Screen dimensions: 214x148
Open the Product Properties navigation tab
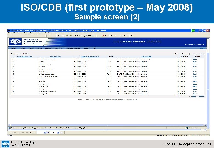pos(54,48)
